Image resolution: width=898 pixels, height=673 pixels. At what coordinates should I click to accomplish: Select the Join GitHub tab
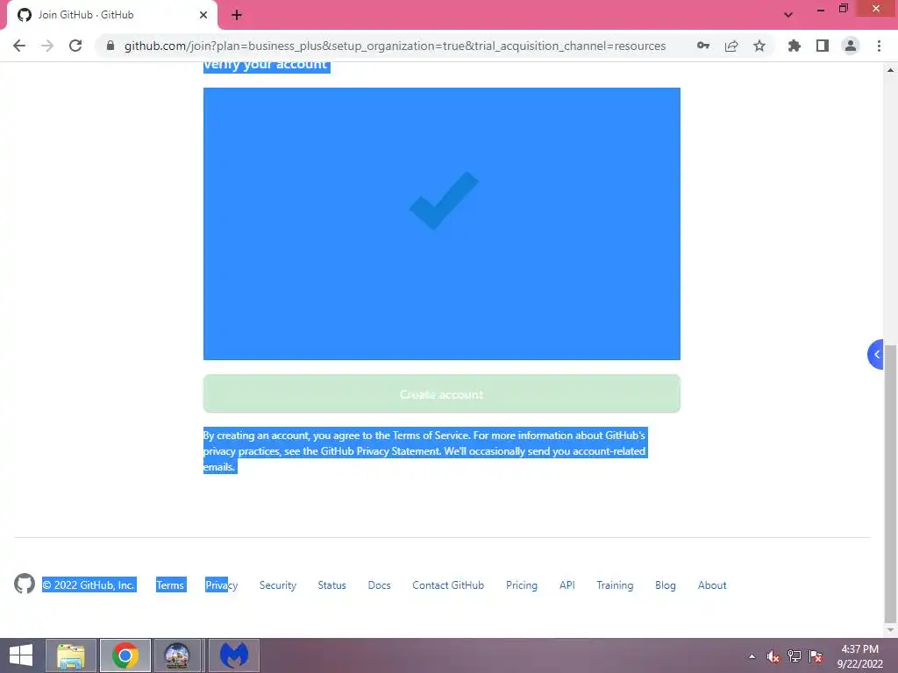click(111, 15)
